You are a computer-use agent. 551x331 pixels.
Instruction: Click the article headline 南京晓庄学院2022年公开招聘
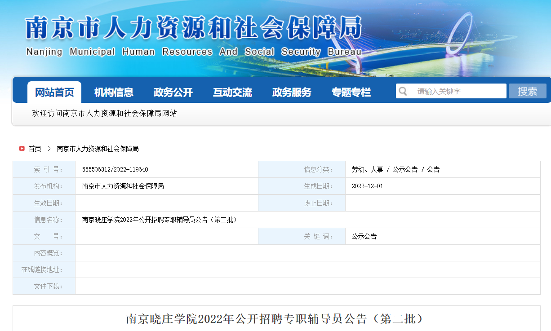[275, 319]
